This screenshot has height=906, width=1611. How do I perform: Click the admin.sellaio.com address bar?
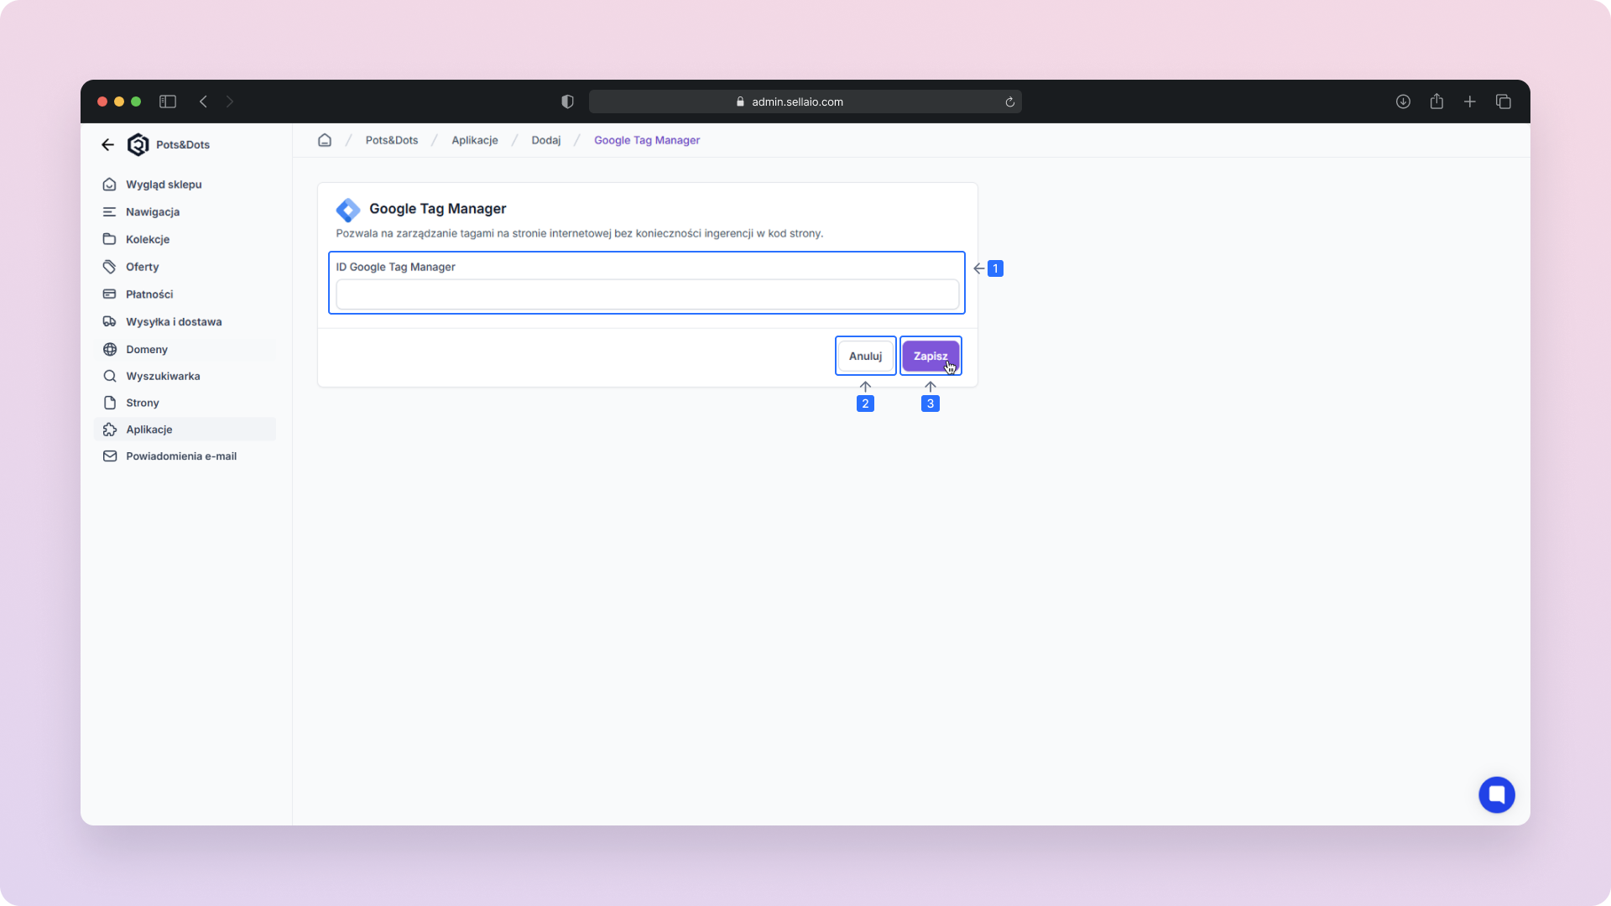pyautogui.click(x=797, y=102)
